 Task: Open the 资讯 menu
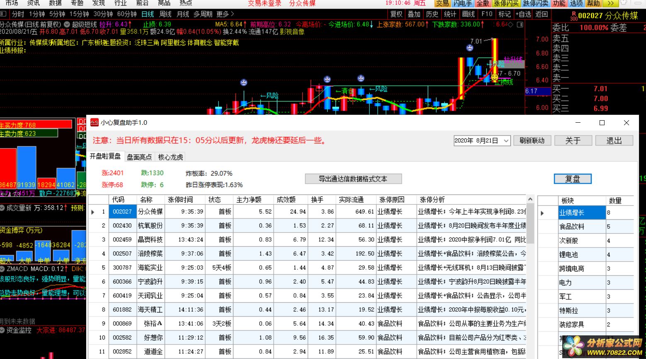[x=34, y=3]
